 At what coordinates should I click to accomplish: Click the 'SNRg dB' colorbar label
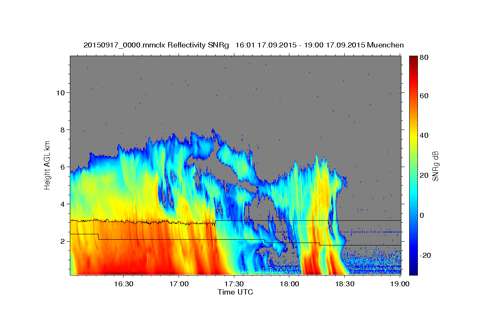(435, 166)
